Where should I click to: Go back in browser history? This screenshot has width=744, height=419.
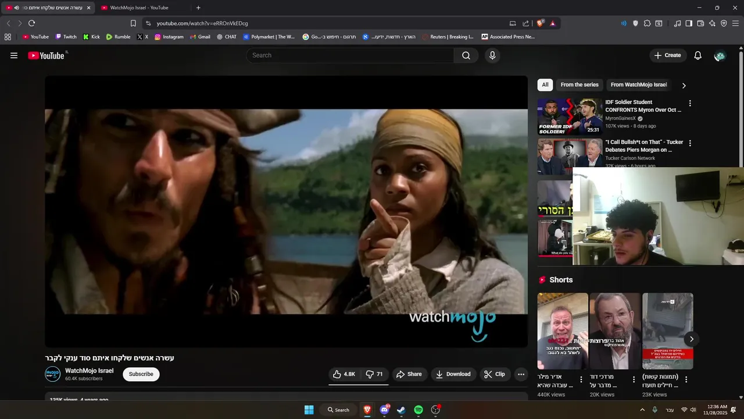pos(8,23)
